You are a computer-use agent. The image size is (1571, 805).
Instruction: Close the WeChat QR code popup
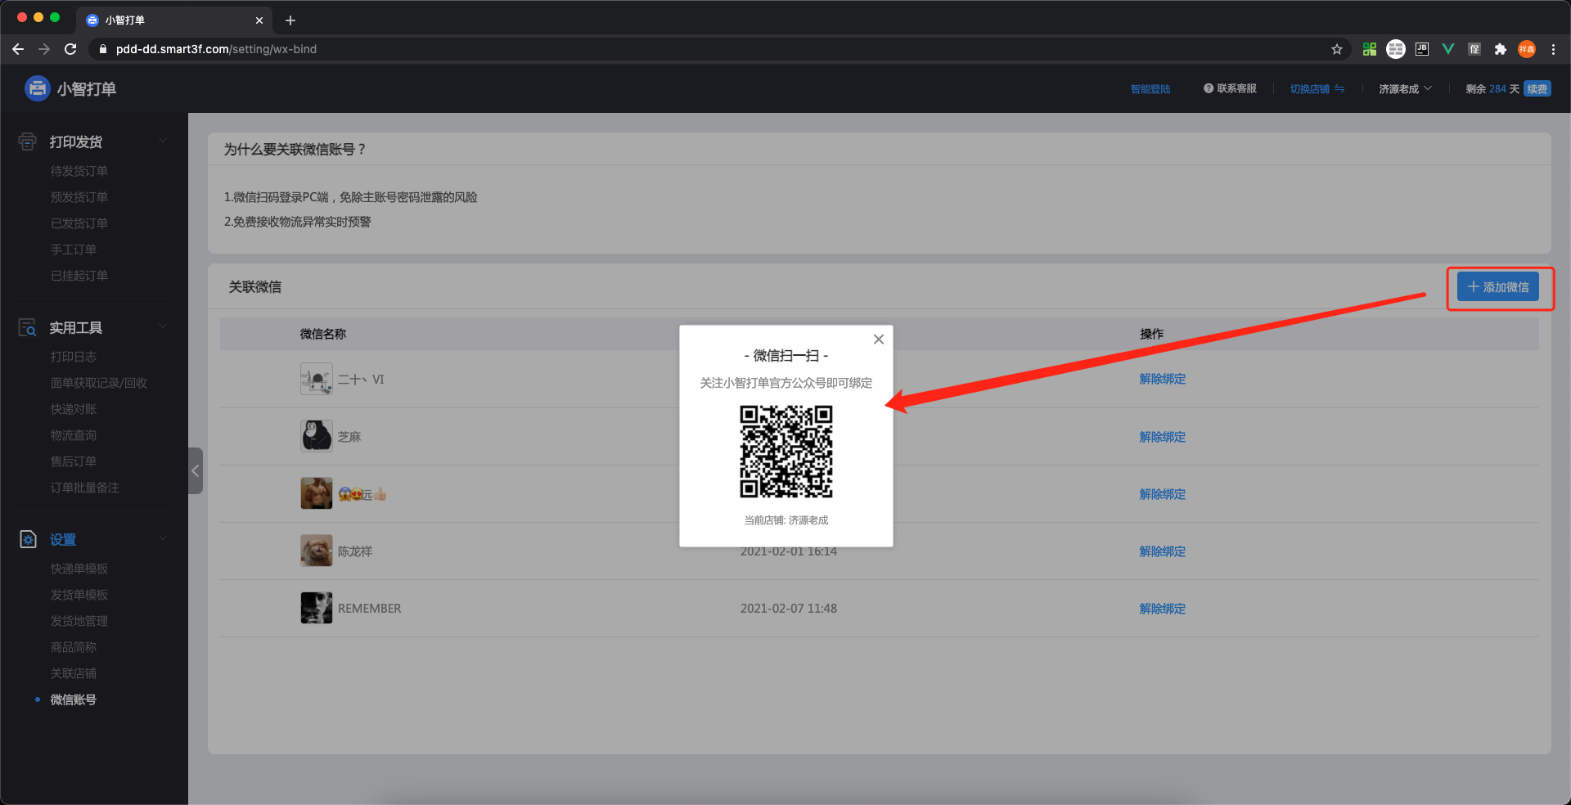coord(878,340)
